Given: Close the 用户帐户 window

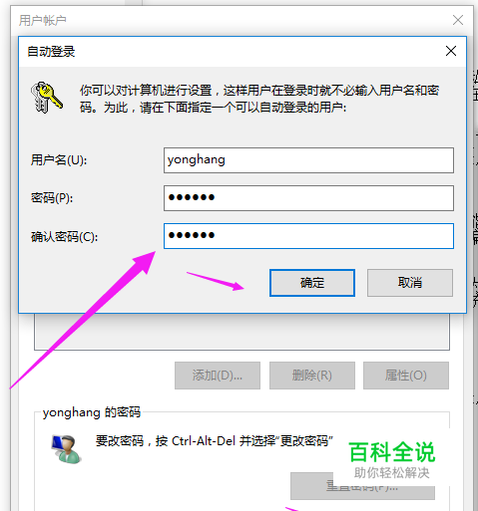Looking at the screenshot, I should (x=458, y=20).
